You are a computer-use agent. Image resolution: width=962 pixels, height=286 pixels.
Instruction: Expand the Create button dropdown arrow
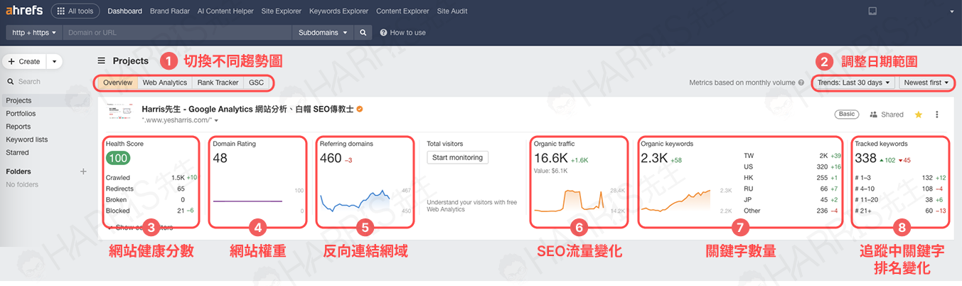point(55,62)
